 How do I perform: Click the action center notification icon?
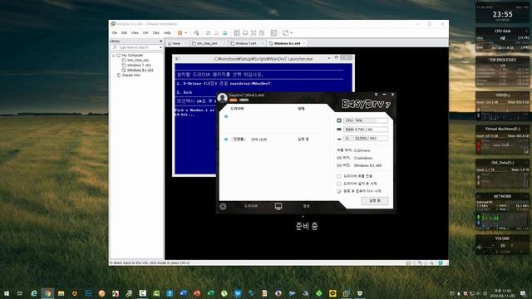pyautogui.click(x=523, y=293)
